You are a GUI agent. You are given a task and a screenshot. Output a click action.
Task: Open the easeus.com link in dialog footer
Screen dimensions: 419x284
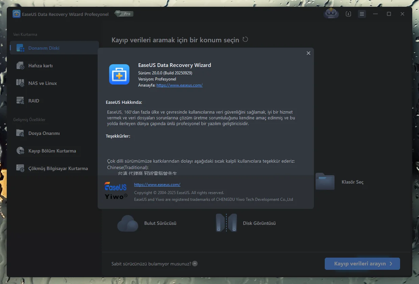point(157,185)
